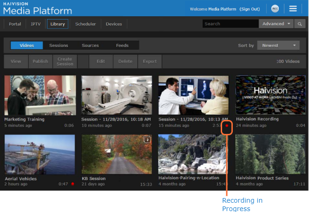309x212 pixels.
Task: Open the Marketing Training video thumbnail
Action: click(40, 95)
